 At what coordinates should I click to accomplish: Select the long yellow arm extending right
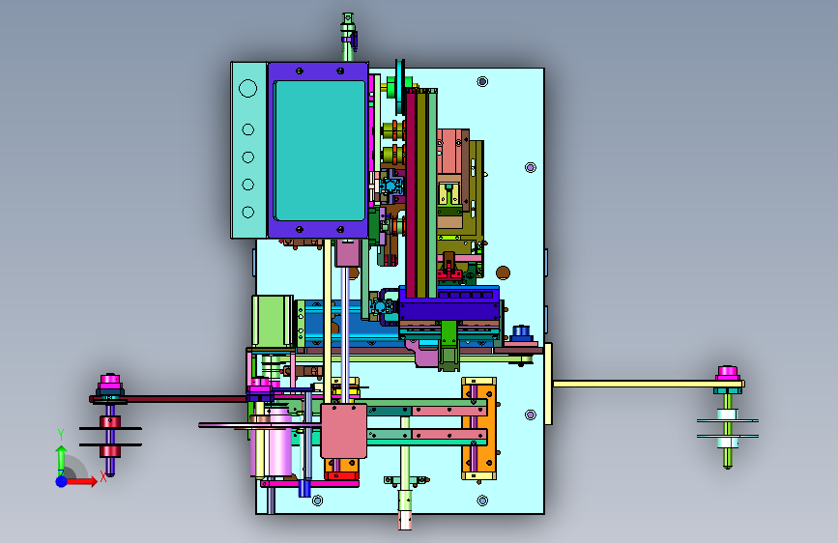click(x=649, y=384)
